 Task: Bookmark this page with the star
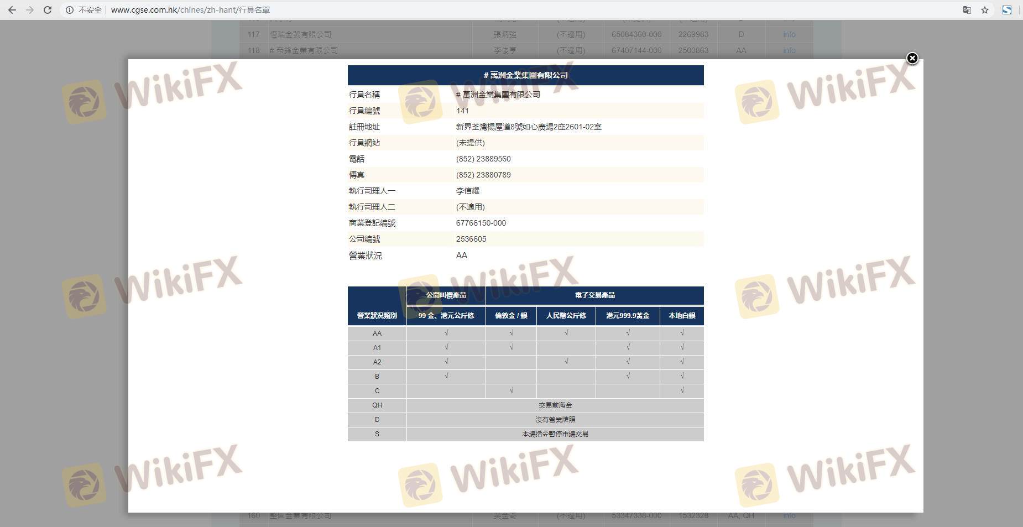[985, 10]
